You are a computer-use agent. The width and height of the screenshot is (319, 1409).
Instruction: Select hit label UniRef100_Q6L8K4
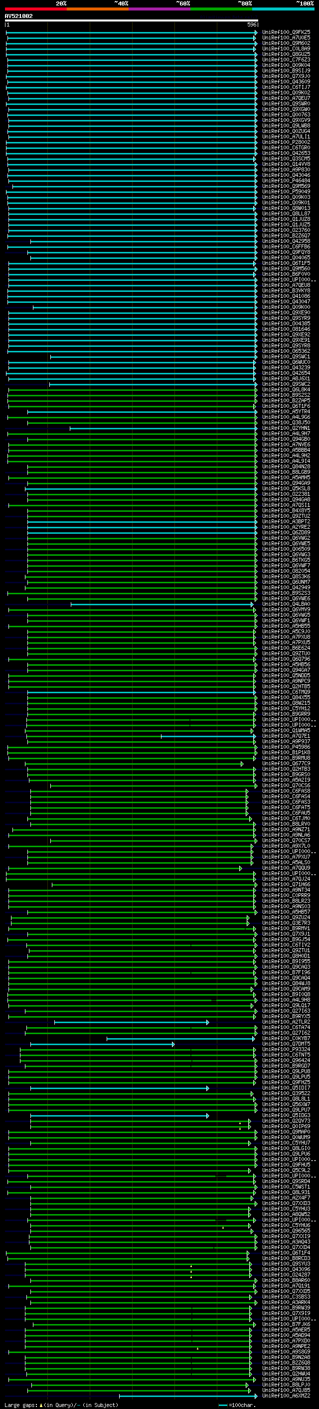[286, 389]
